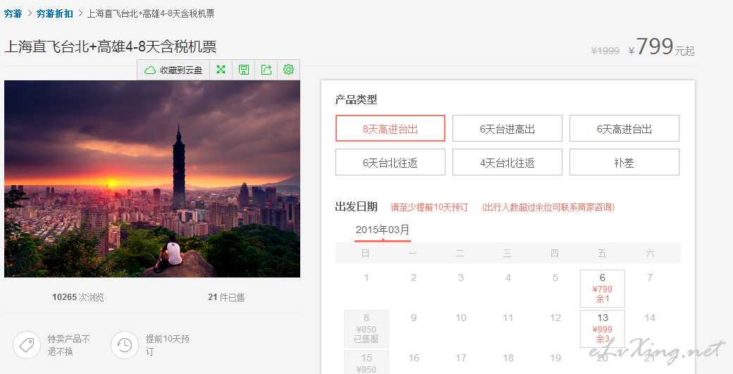
Task: Click the cloud save 收藏到云盘 button
Action: (173, 70)
